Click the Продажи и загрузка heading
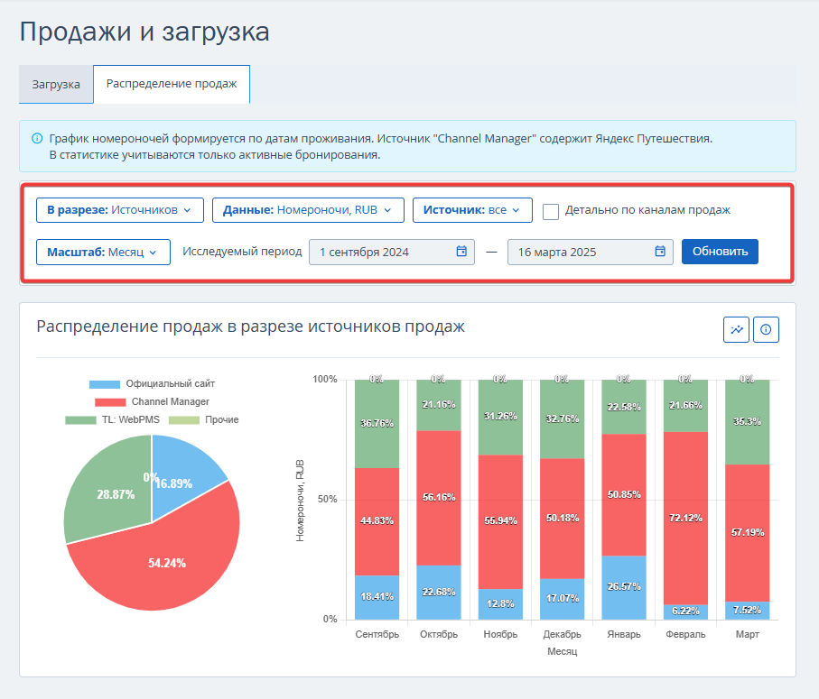Image resolution: width=819 pixels, height=699 pixels. (144, 32)
